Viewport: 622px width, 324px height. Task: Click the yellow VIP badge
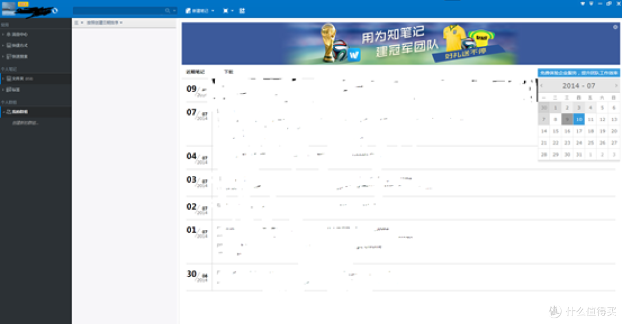point(23,4)
